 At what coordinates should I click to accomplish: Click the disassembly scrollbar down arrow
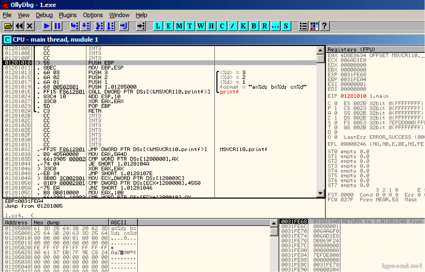point(320,193)
